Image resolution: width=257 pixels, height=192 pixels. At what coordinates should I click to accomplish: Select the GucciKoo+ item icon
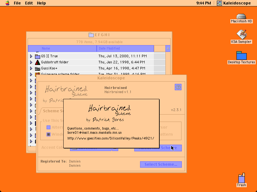(38, 68)
